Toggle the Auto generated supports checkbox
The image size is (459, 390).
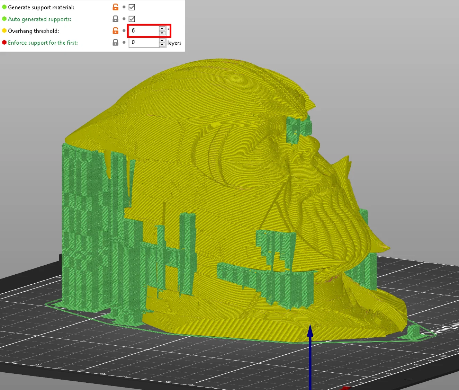(x=132, y=19)
